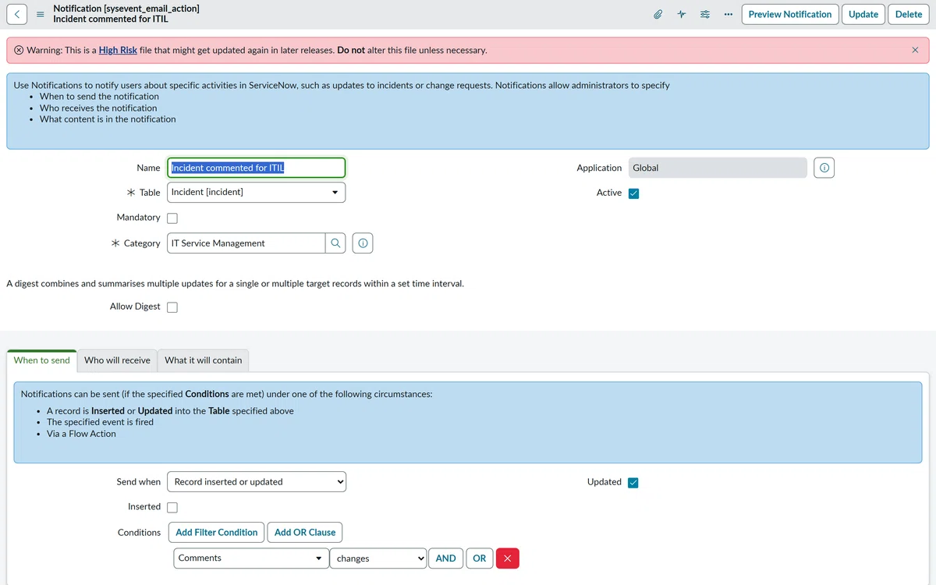Click the Application field showing Global
936x585 pixels.
[718, 168]
